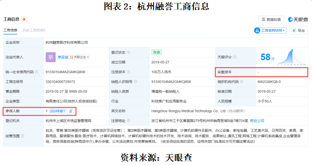Viewport: 312px width, 165px height.
Task: Open the 附近公司 nearby companies link
Action: click(257, 121)
